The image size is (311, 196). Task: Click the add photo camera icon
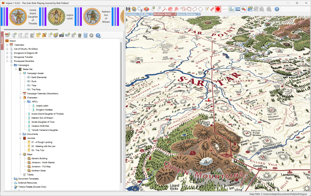(x=62, y=36)
